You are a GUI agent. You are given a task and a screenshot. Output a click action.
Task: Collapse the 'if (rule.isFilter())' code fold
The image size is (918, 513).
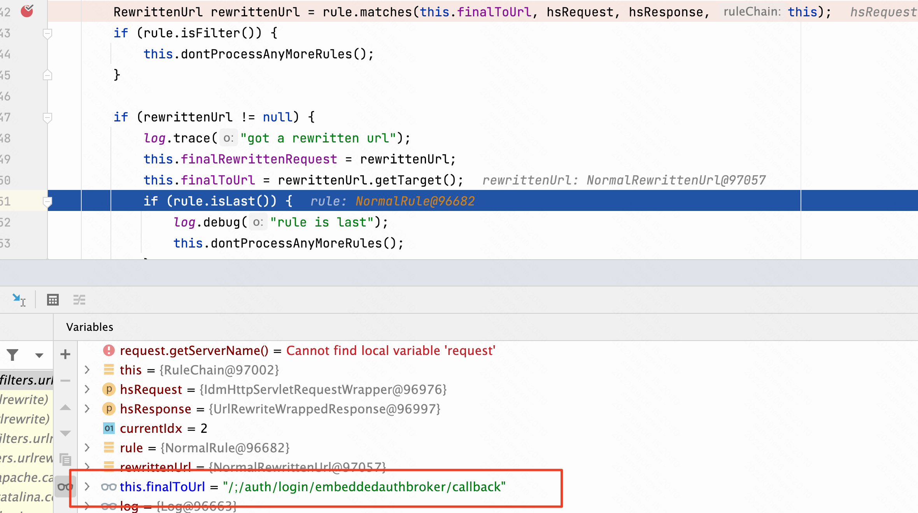point(47,33)
